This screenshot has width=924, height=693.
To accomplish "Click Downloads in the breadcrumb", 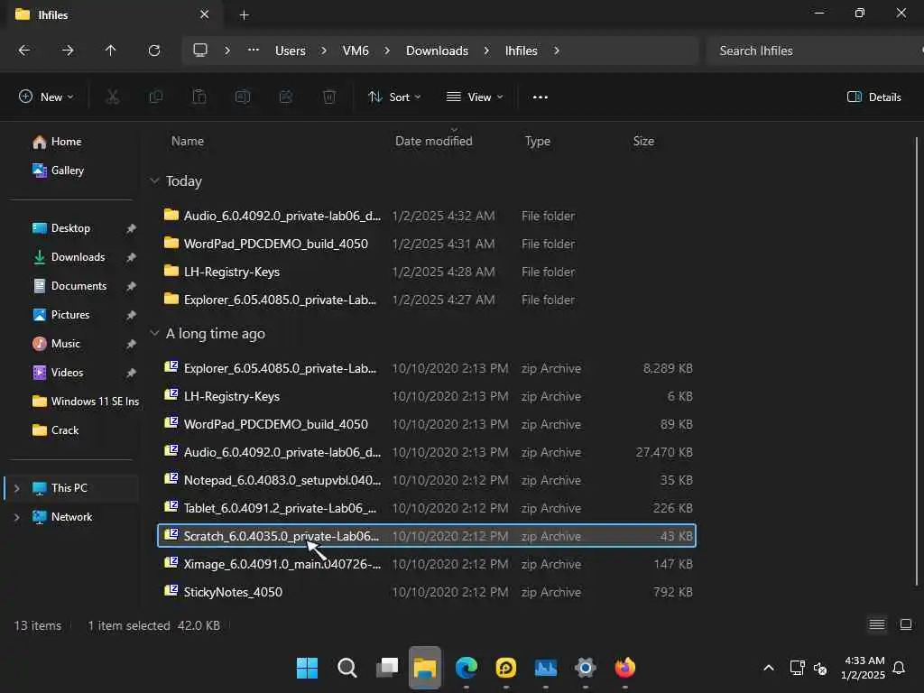I will pos(437,51).
